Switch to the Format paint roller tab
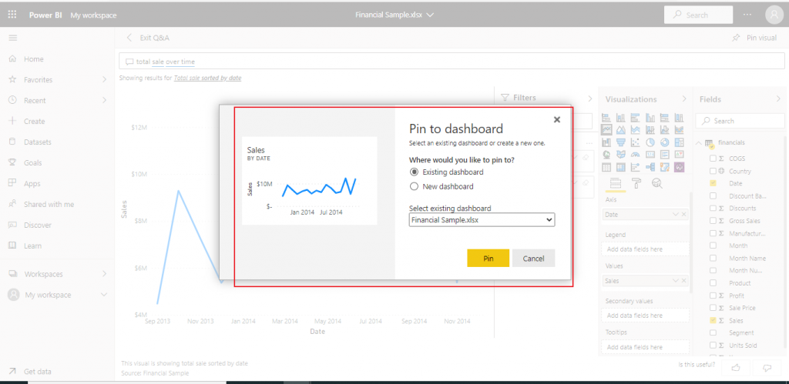This screenshot has width=789, height=384. [636, 183]
